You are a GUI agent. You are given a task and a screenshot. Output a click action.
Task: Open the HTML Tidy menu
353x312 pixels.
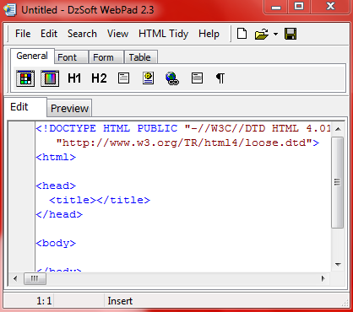[x=163, y=34]
